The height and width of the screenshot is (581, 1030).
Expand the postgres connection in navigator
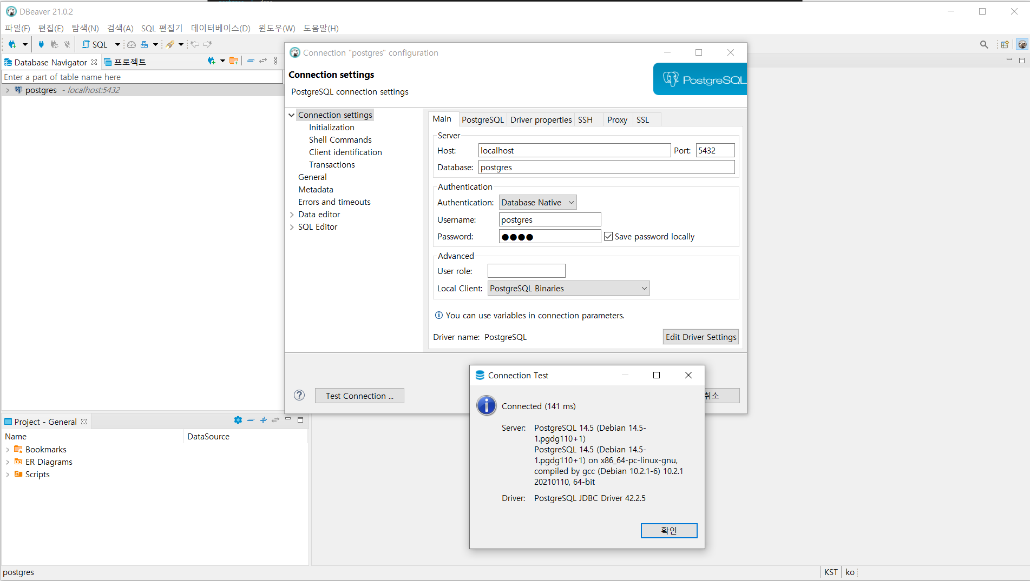pyautogui.click(x=8, y=90)
